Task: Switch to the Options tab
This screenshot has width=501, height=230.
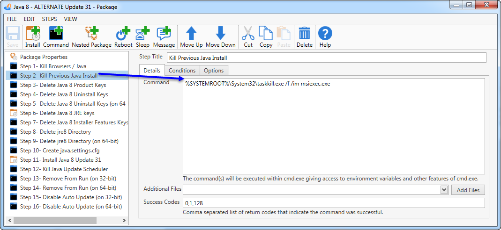Action: point(214,71)
